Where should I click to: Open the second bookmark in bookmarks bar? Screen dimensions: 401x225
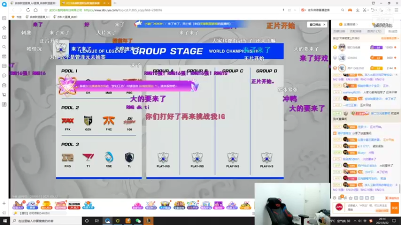point(65,17)
